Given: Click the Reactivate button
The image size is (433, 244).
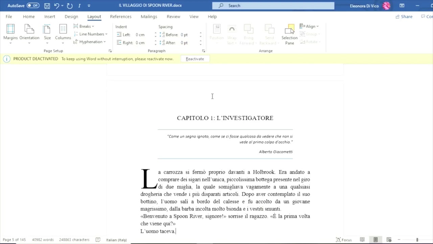Looking at the screenshot, I should (x=195, y=59).
